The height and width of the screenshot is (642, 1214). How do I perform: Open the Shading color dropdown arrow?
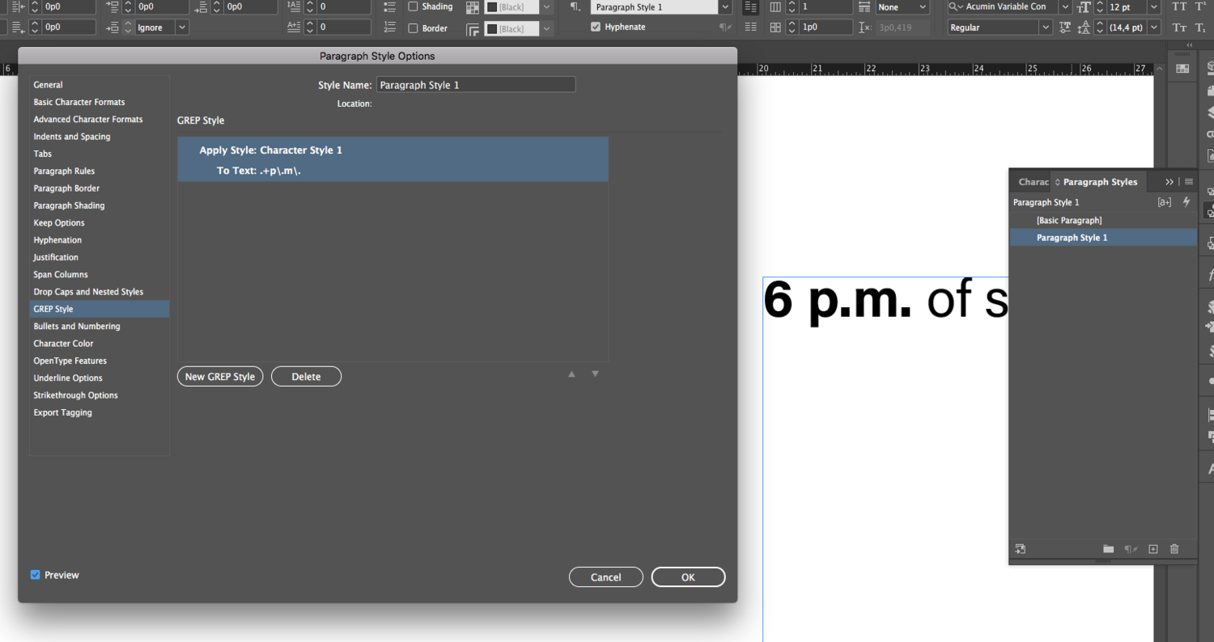[x=547, y=6]
